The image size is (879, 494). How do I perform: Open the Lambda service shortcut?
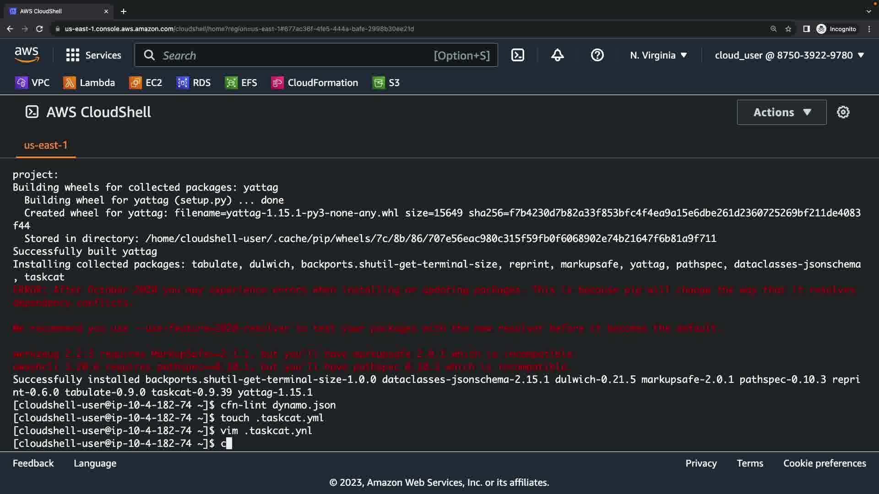coord(89,83)
